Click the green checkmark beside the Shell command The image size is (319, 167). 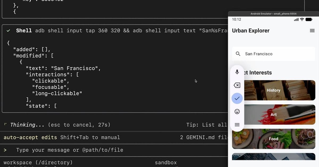pos(8,30)
